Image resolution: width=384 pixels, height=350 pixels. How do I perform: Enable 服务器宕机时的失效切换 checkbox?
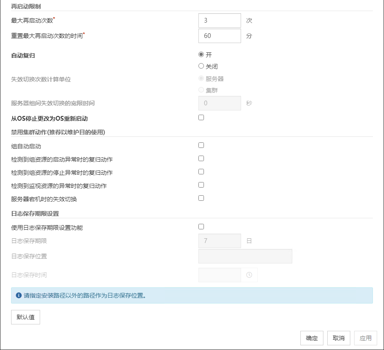tap(201, 198)
